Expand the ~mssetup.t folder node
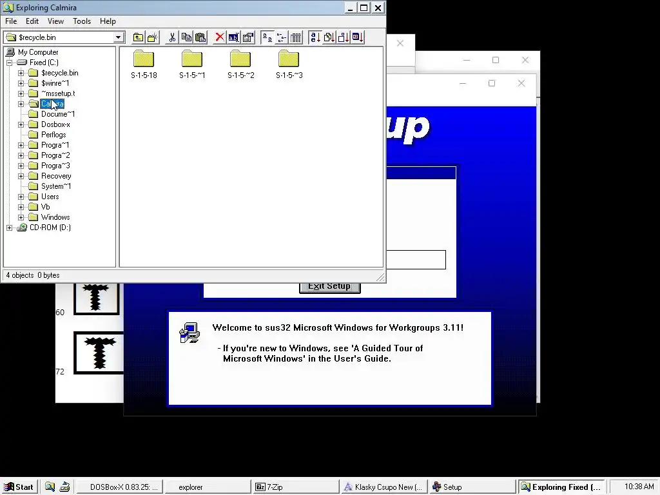 coord(21,93)
